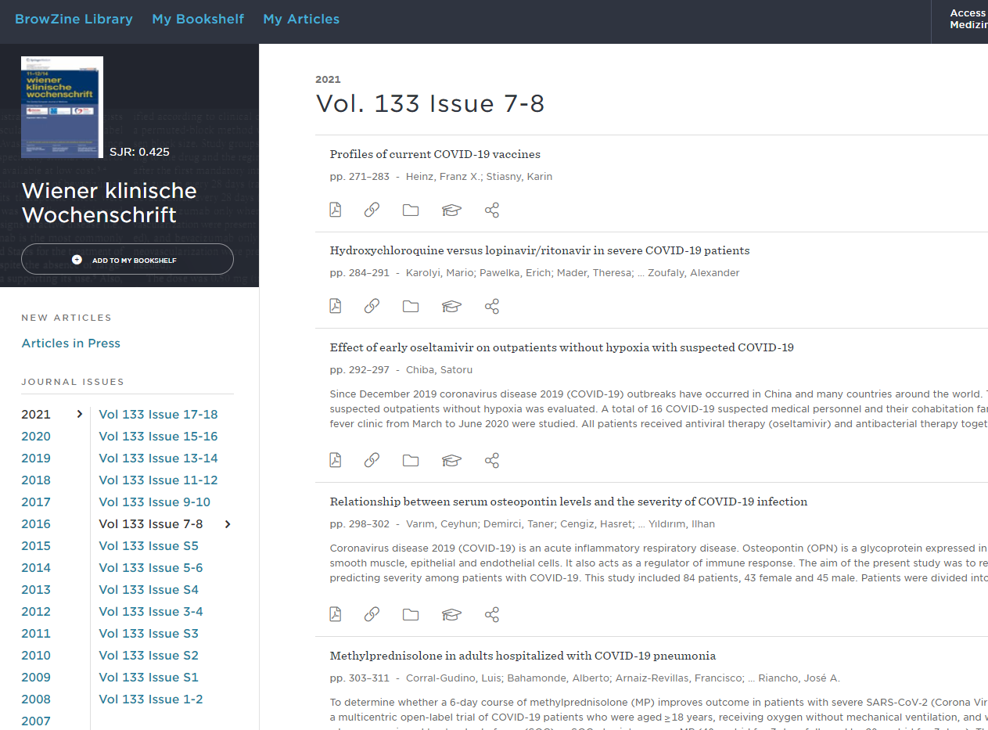Open article link for Profiles of current COVID-19 vaccines
This screenshot has width=988, height=730.
coord(372,210)
